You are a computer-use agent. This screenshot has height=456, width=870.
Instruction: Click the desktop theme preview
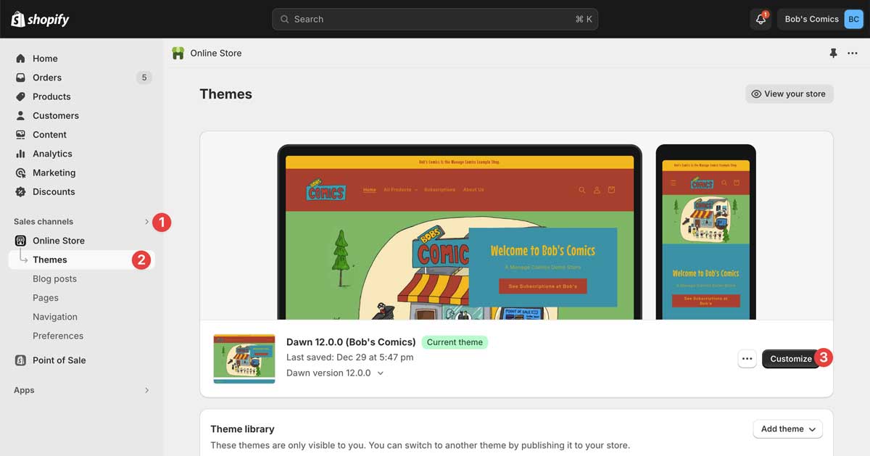click(460, 232)
